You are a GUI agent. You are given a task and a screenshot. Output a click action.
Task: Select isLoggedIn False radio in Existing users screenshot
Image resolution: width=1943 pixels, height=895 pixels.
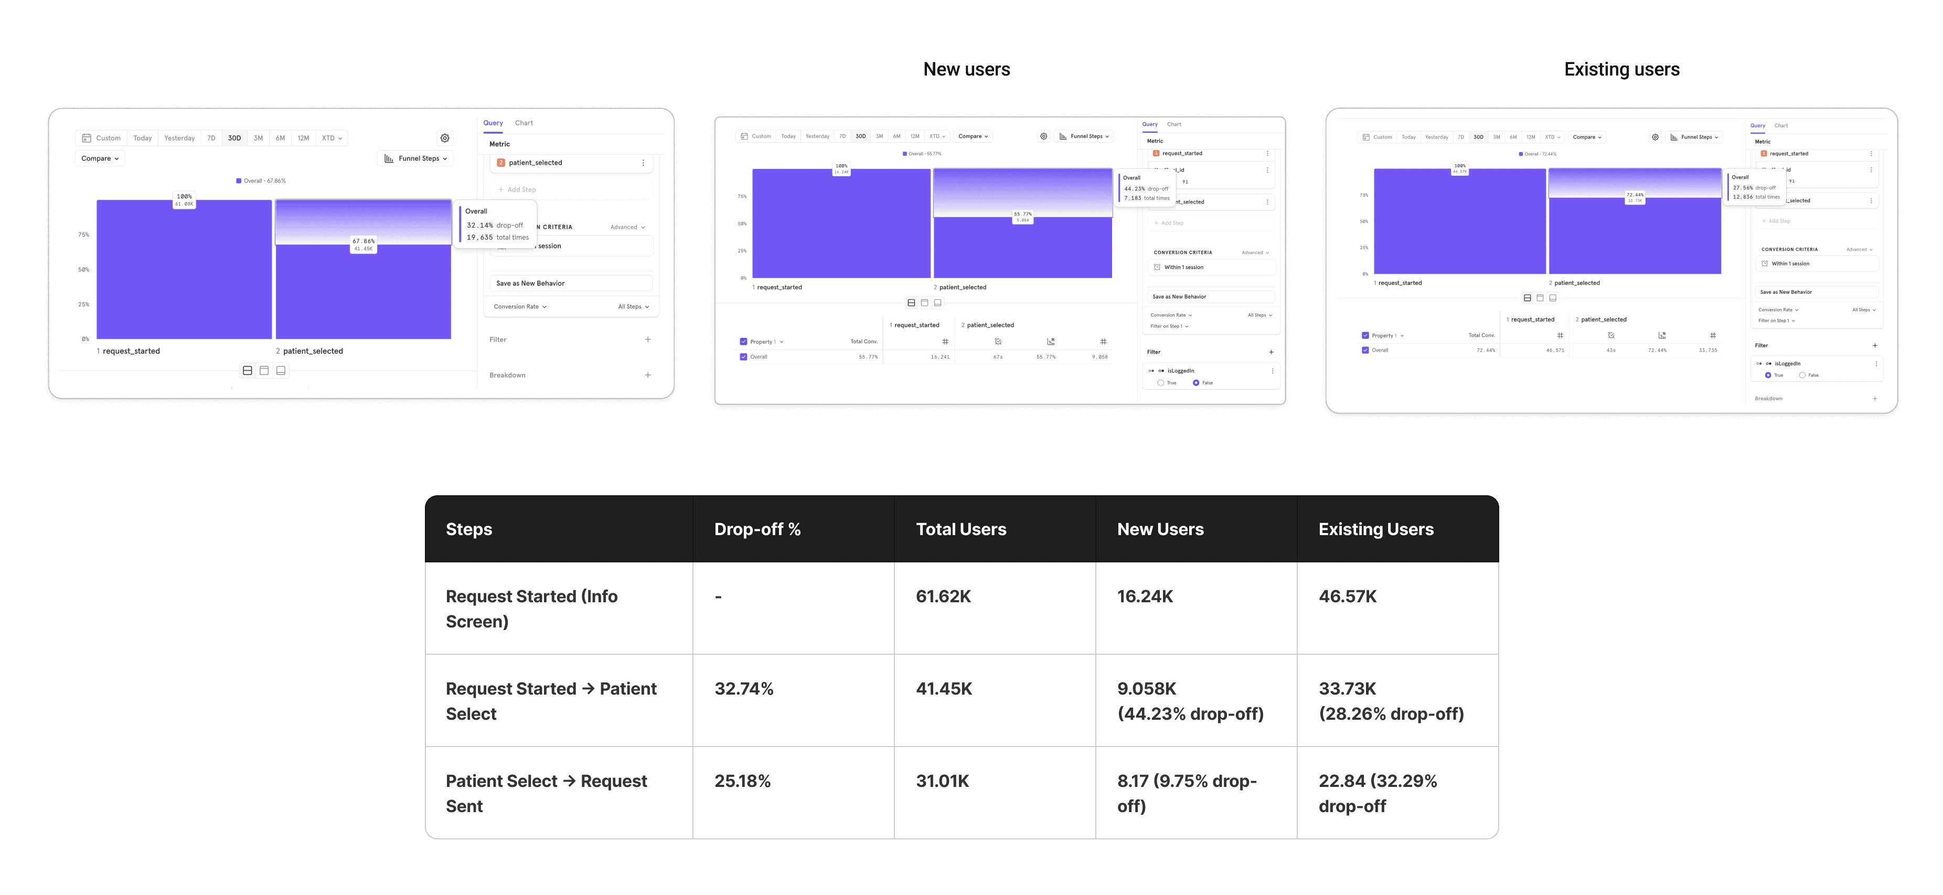(x=1803, y=375)
